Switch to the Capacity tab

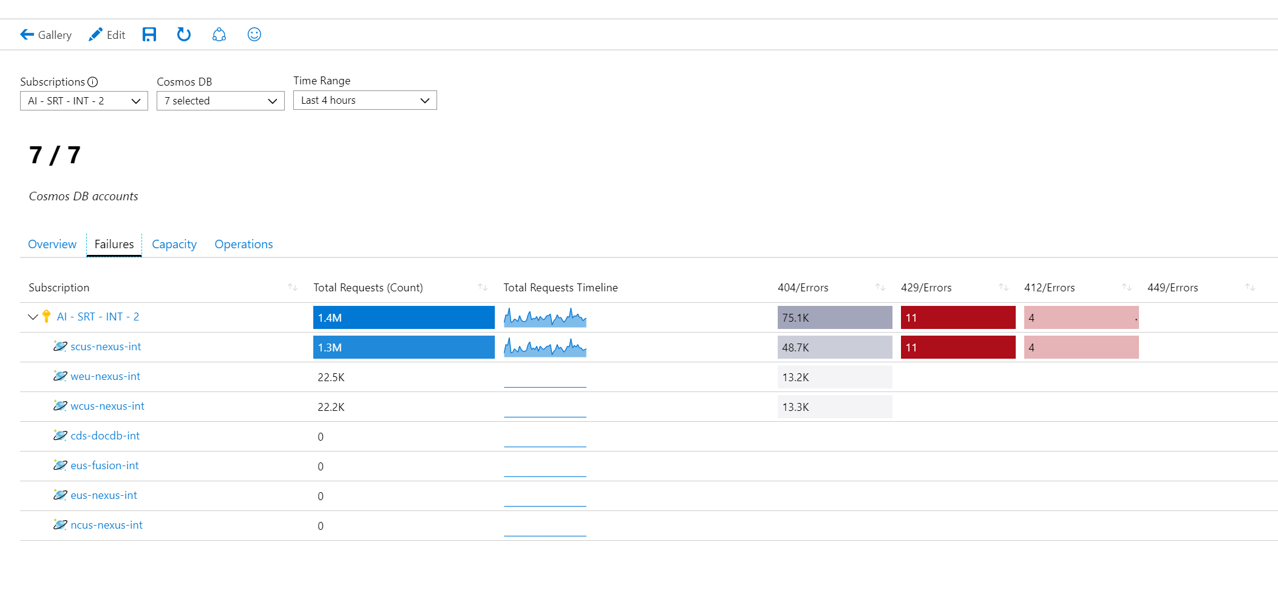[174, 244]
